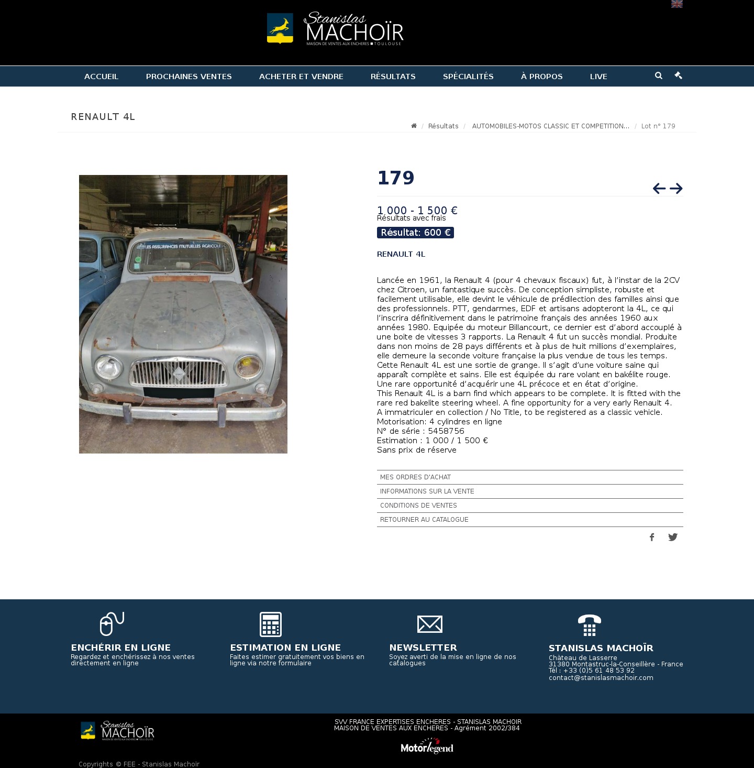
Task: Open Enchérir en ligne link
Action: pos(120,648)
